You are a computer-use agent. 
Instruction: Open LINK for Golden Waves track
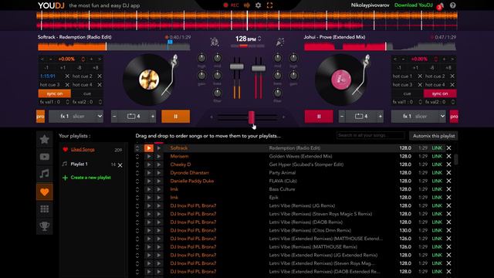[437, 156]
